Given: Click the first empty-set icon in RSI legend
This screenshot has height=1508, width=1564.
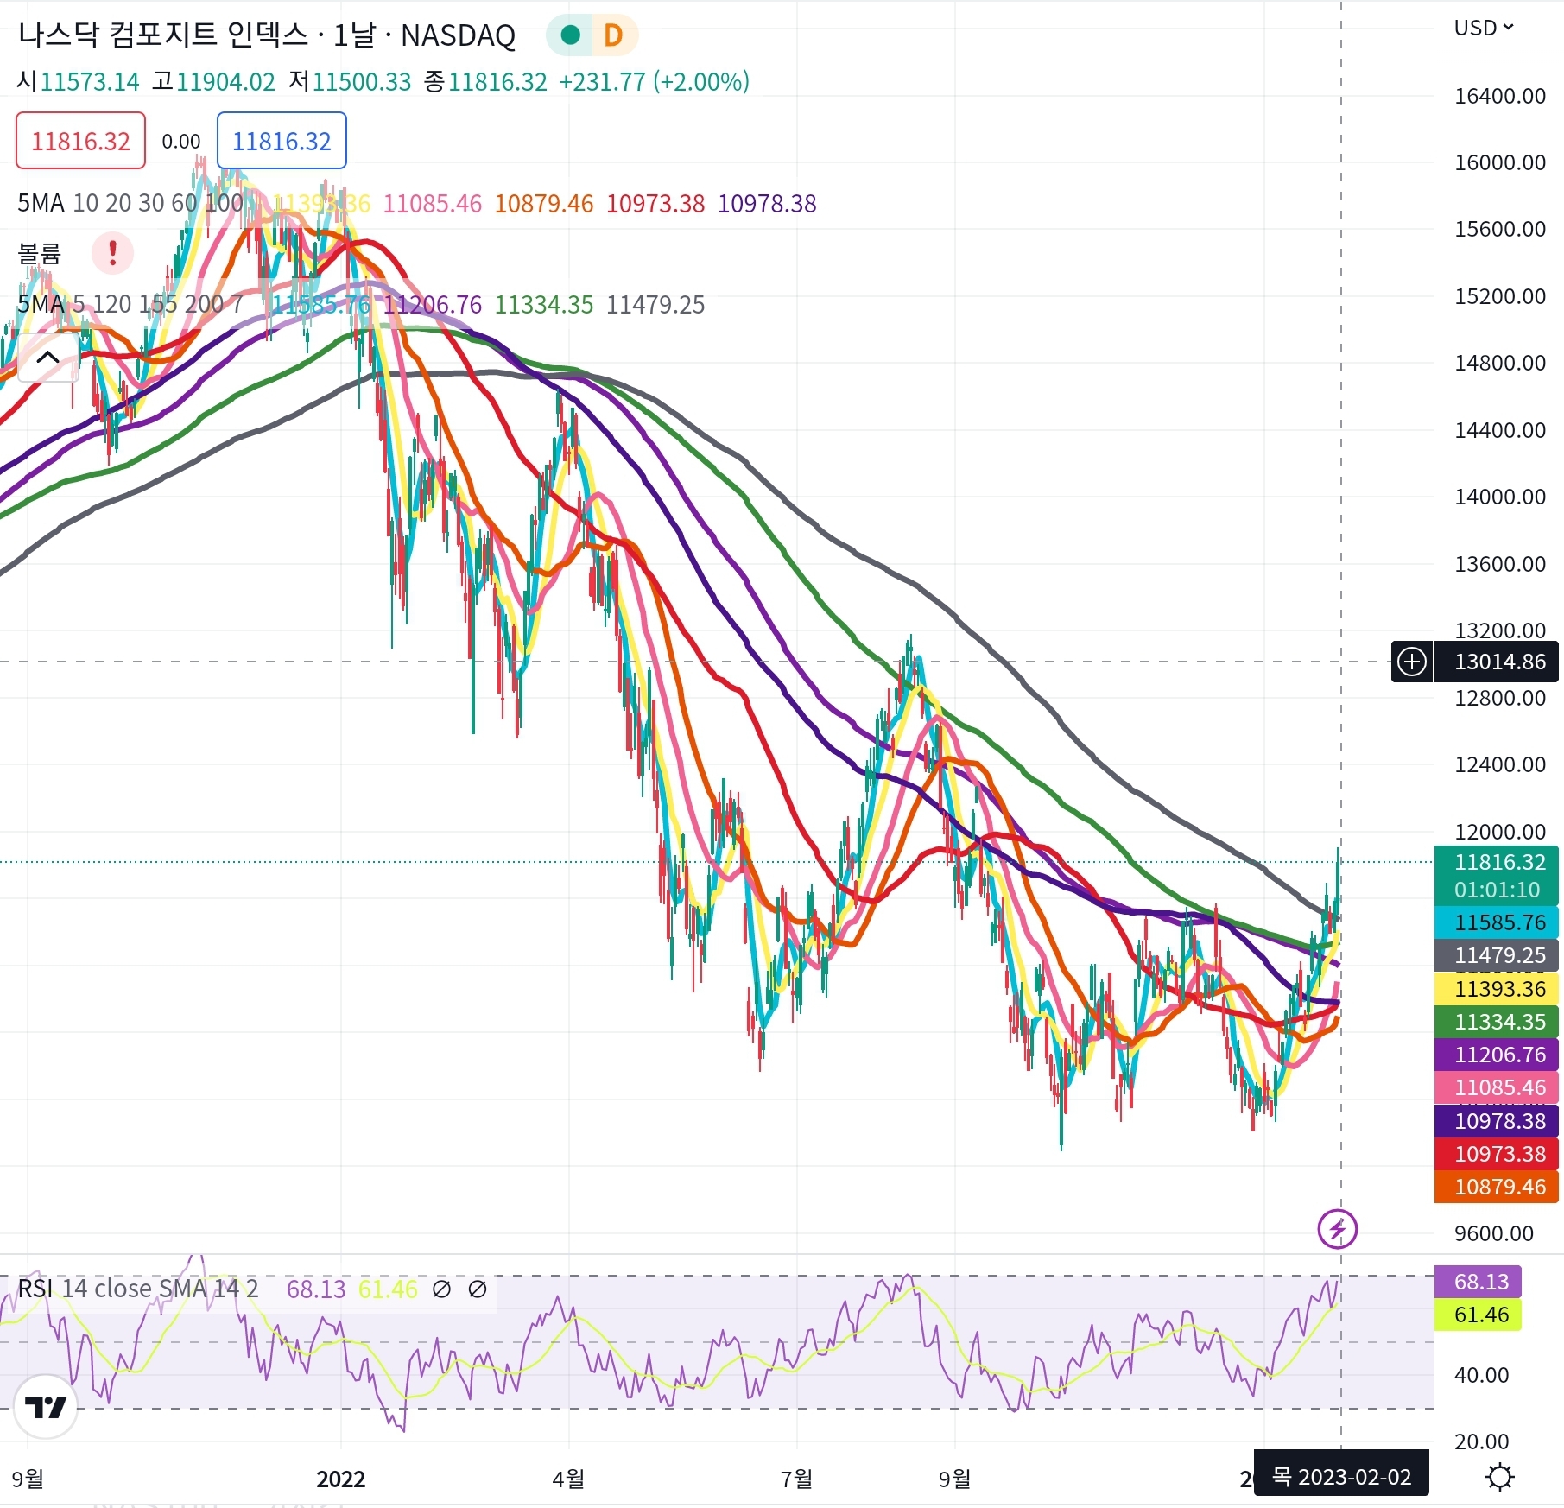Looking at the screenshot, I should [x=441, y=1289].
